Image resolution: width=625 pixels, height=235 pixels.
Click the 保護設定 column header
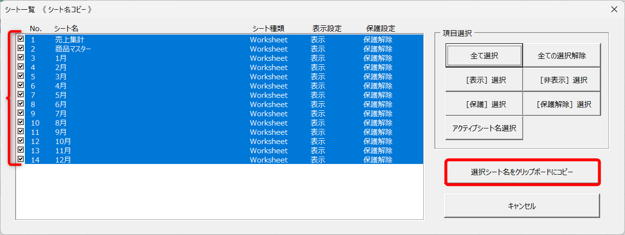[381, 29]
